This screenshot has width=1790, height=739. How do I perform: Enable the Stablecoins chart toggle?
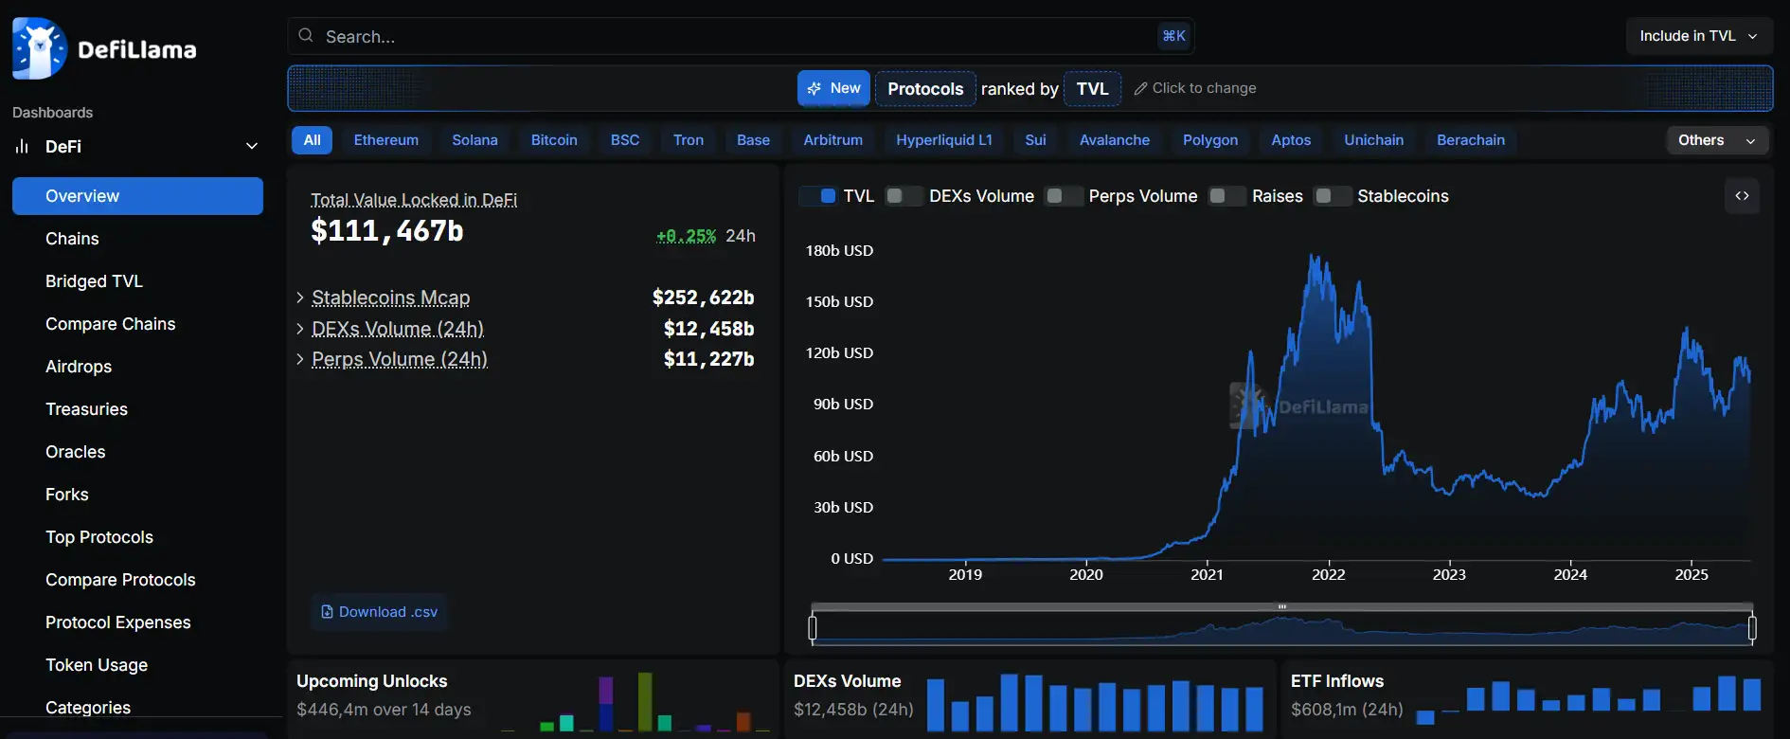pyautogui.click(x=1332, y=196)
